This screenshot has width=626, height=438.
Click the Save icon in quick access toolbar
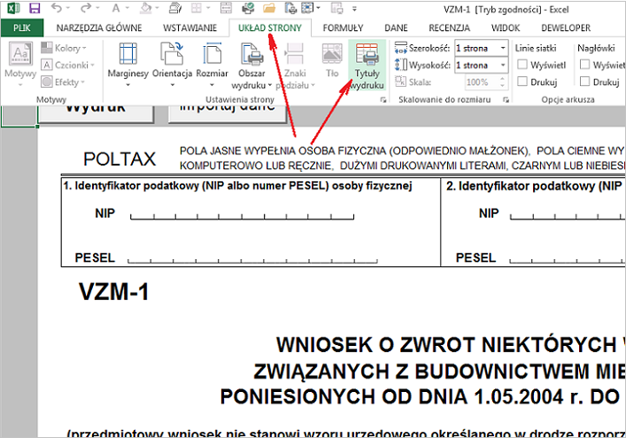click(x=35, y=8)
